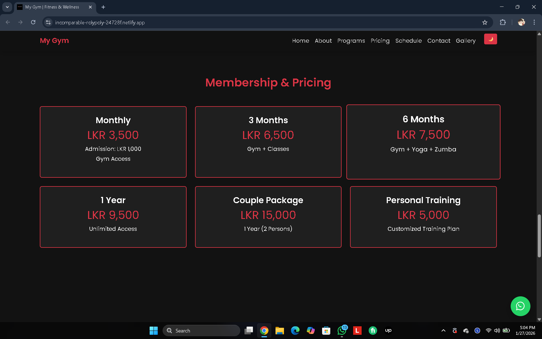Open the Pricing menu item

pyautogui.click(x=380, y=41)
